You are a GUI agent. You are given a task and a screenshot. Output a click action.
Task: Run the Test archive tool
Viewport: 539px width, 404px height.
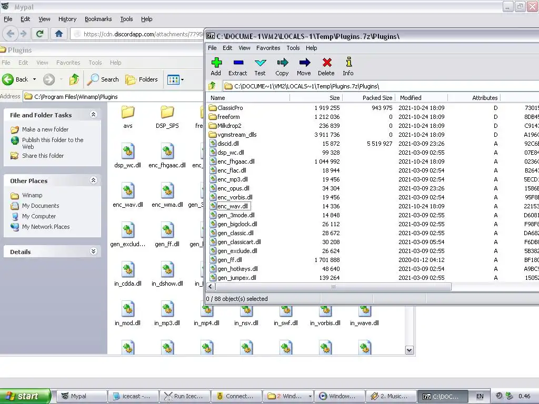coord(260,67)
